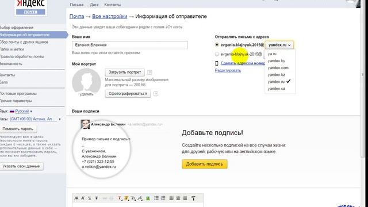Click the Загрузить портрет button
368x207 pixels.
125,72
